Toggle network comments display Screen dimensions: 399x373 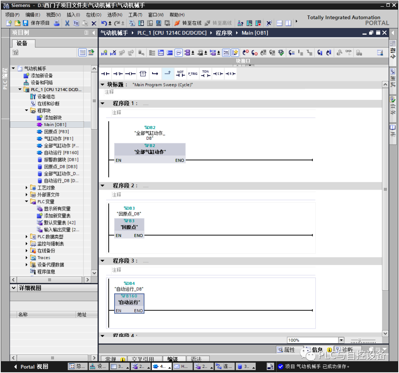click(226, 53)
